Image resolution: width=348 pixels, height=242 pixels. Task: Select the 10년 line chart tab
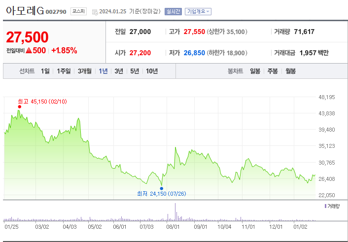point(152,71)
